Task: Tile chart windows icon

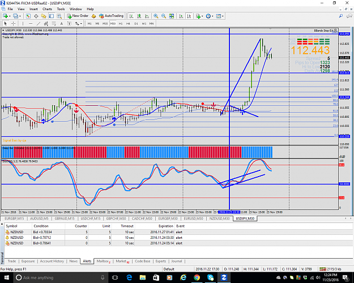Action: click(172, 16)
